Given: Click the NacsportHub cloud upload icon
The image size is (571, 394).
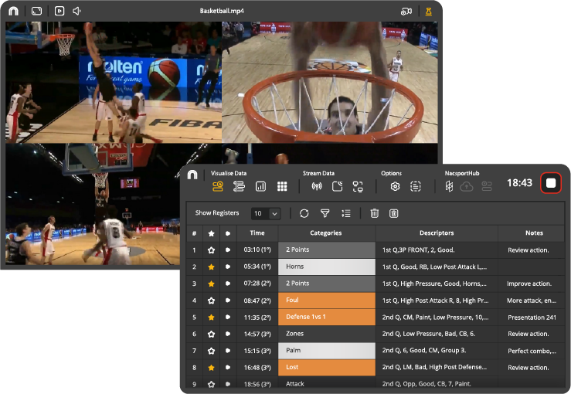Looking at the screenshot, I should tap(467, 186).
